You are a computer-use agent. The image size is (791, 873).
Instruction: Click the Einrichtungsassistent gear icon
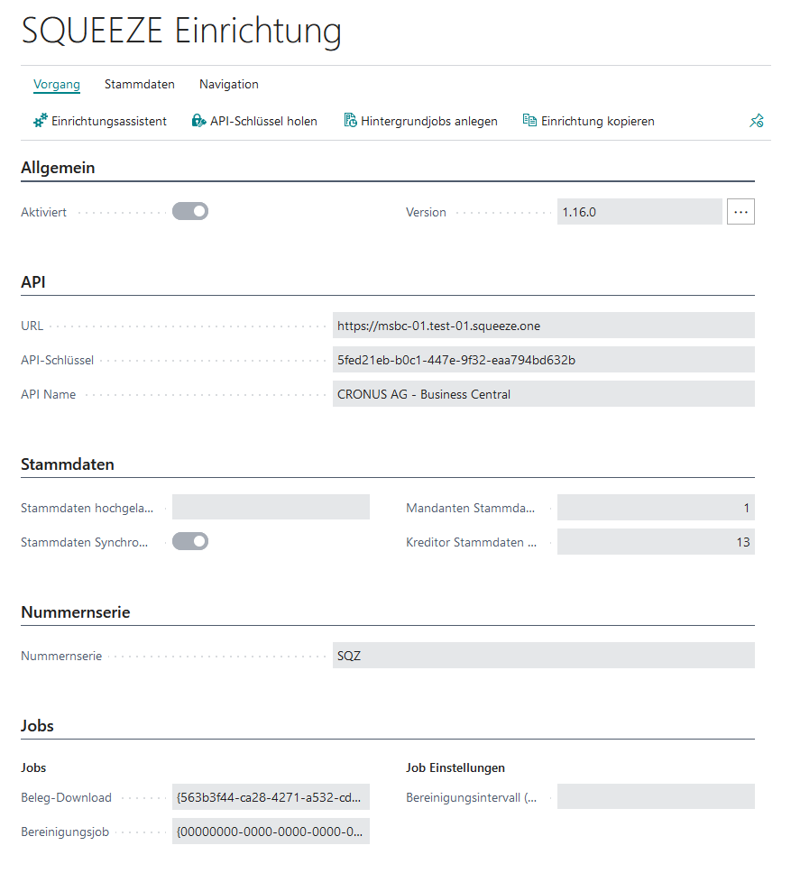[x=41, y=121]
